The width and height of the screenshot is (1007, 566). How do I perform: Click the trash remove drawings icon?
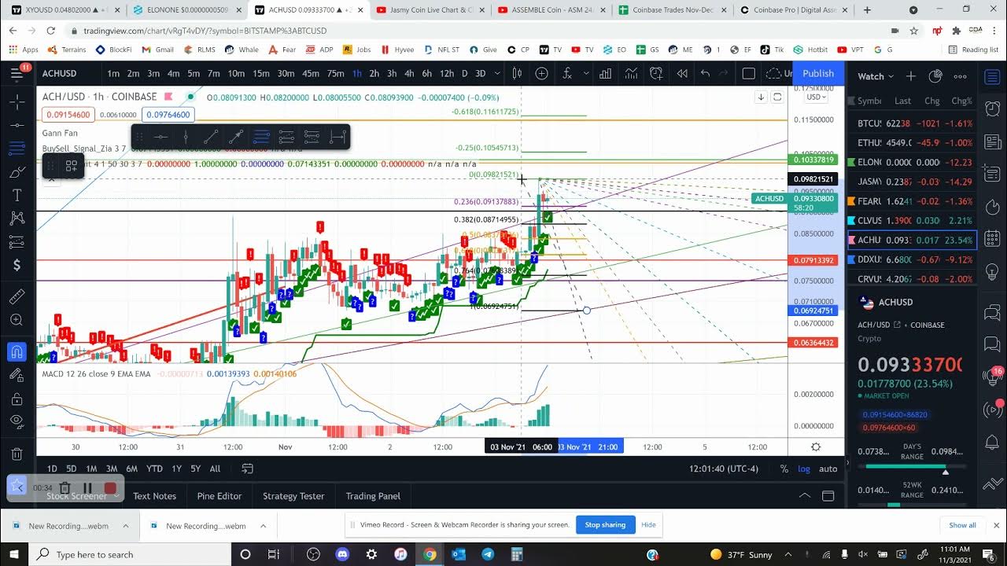17,454
